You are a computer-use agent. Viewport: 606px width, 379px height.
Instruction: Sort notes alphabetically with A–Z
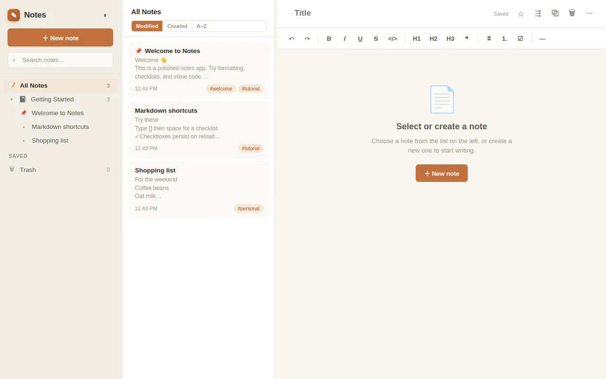202,26
